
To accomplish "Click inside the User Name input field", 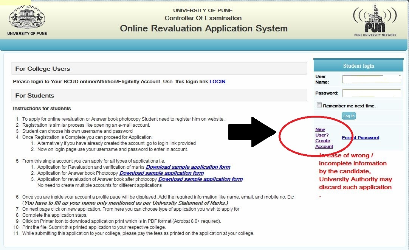I will [x=372, y=78].
